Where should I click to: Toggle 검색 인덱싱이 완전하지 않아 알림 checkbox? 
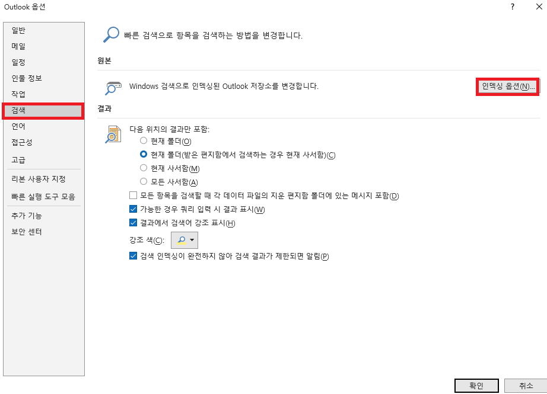pos(133,256)
